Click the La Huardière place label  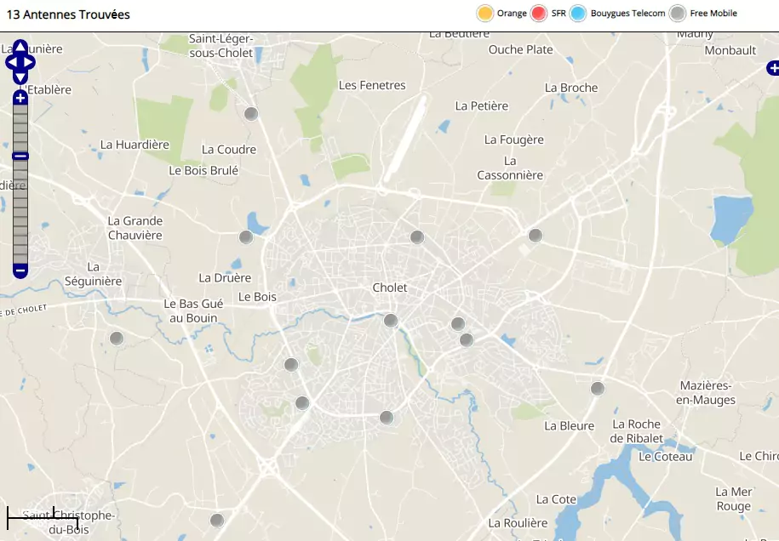(x=135, y=145)
